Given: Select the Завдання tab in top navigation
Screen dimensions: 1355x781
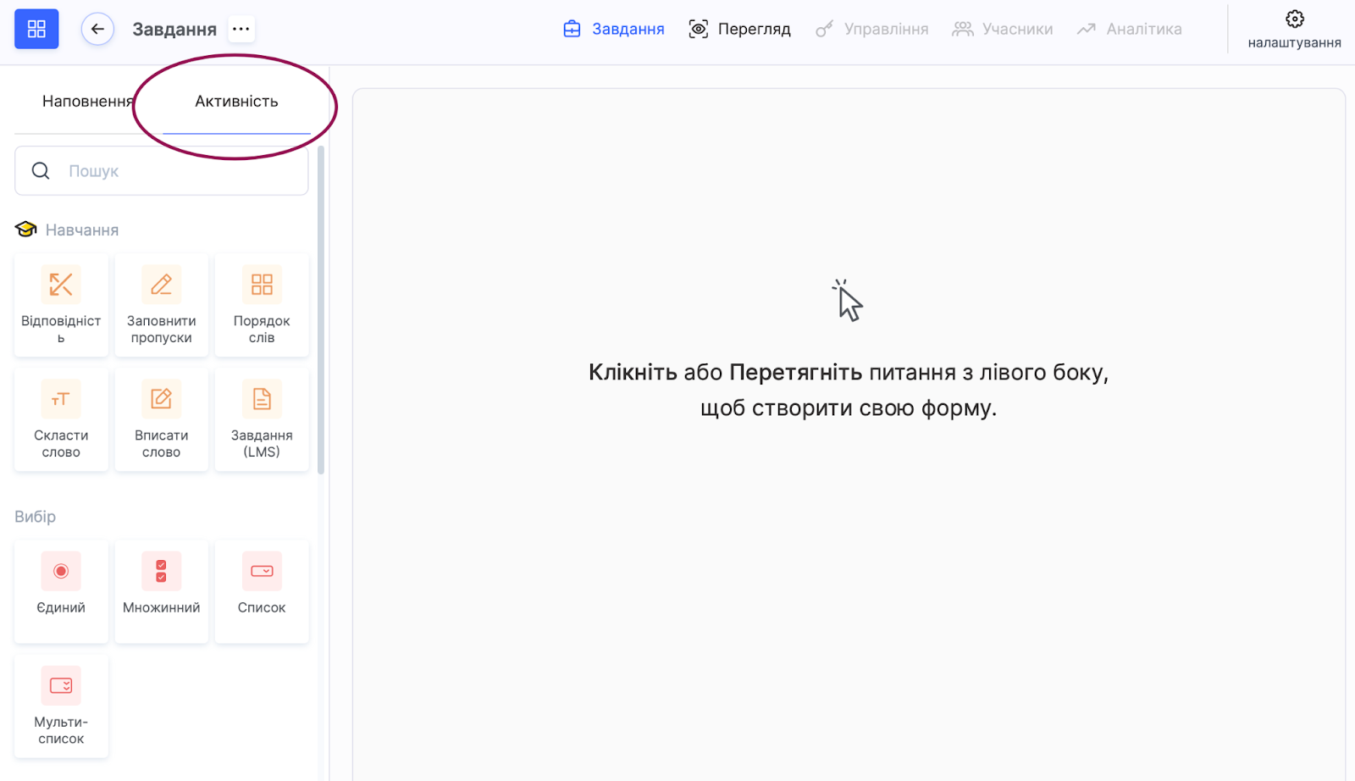Looking at the screenshot, I should pos(614,29).
